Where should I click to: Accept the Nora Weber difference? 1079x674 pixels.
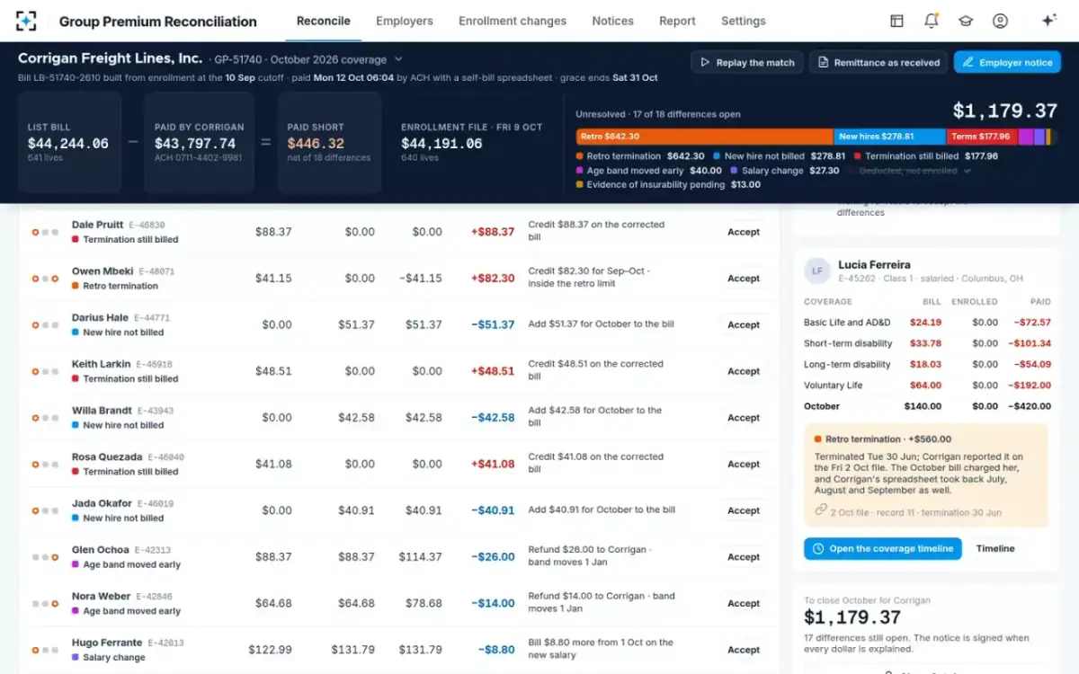pyautogui.click(x=744, y=603)
